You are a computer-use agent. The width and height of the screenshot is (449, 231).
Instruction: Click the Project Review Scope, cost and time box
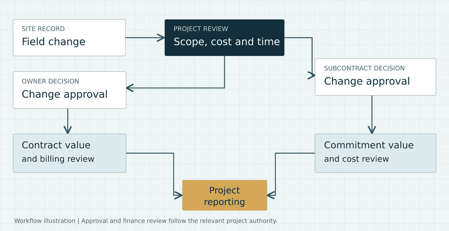[224, 38]
